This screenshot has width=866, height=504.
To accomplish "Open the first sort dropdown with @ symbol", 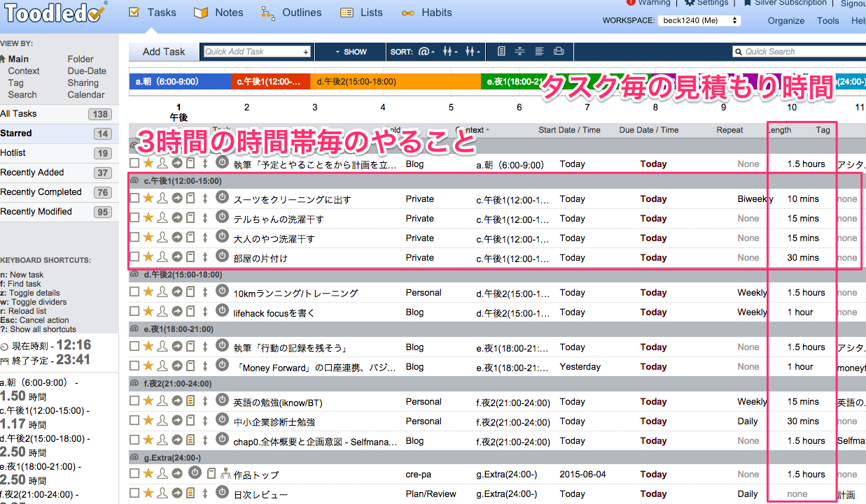I will pyautogui.click(x=426, y=52).
